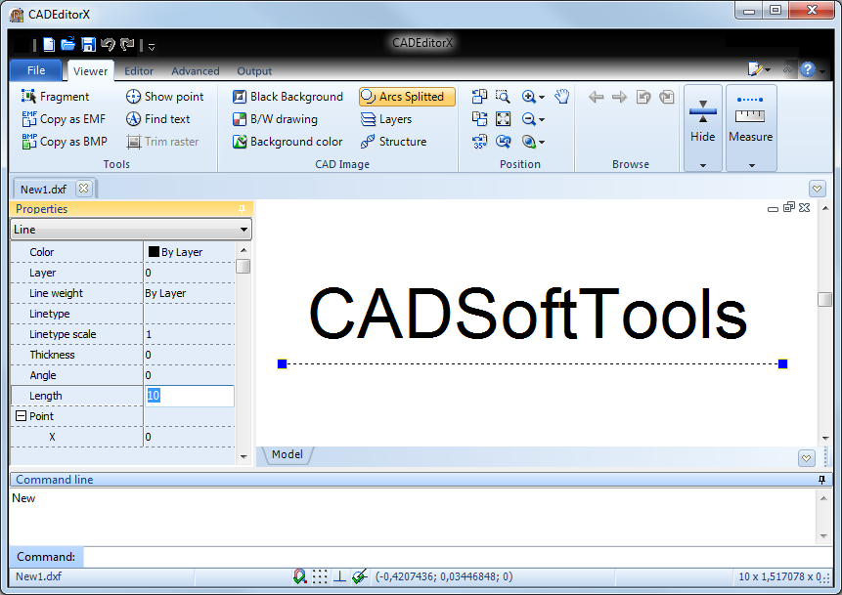Switch to the Advanced ribbon tab
The image size is (842, 595).
195,70
